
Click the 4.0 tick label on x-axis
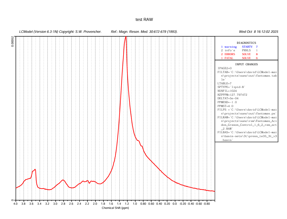point(16,204)
